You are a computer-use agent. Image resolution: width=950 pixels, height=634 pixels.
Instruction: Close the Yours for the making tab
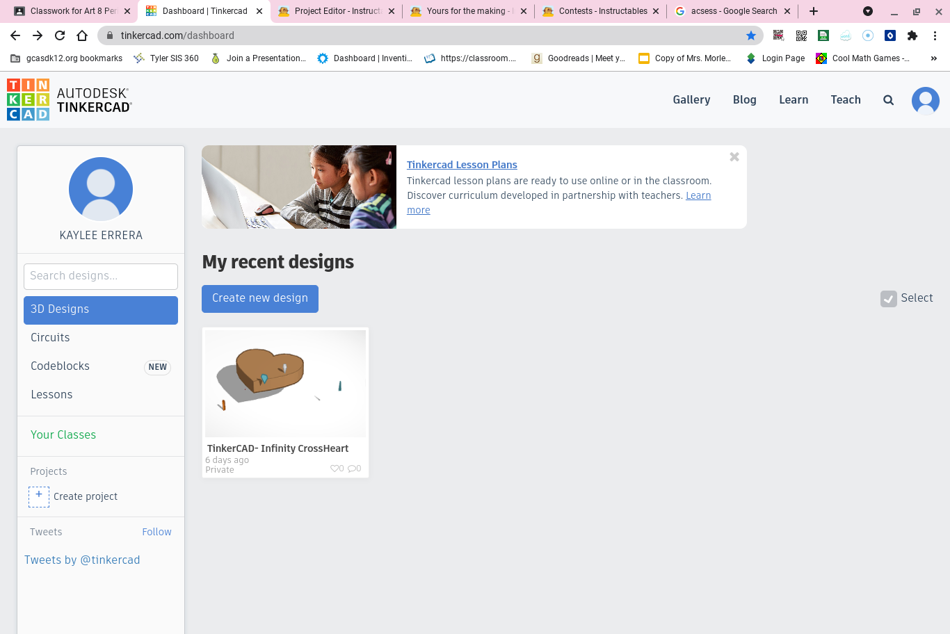524,11
